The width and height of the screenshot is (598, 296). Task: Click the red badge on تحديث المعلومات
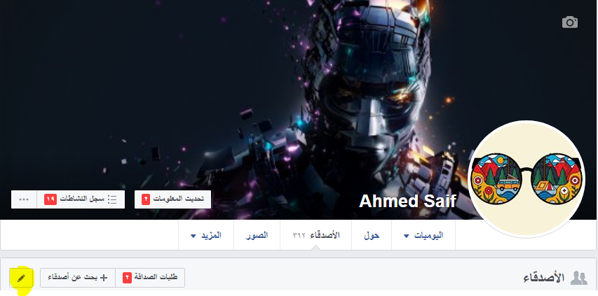[x=146, y=199]
